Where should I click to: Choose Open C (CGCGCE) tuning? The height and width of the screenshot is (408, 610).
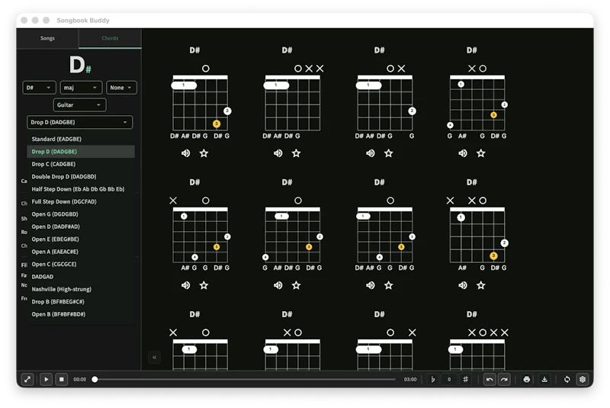click(81, 264)
